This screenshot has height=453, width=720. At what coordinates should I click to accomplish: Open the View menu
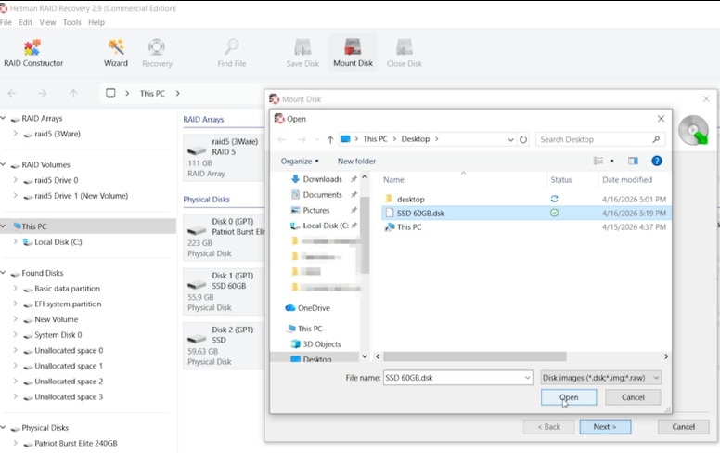[47, 22]
